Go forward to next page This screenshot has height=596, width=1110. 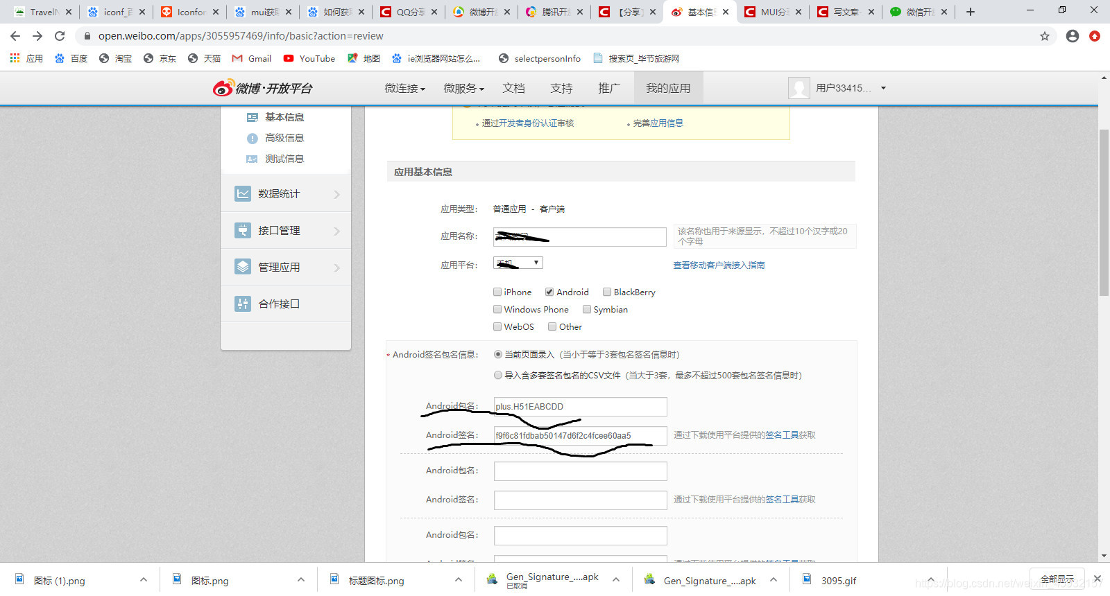tap(37, 36)
